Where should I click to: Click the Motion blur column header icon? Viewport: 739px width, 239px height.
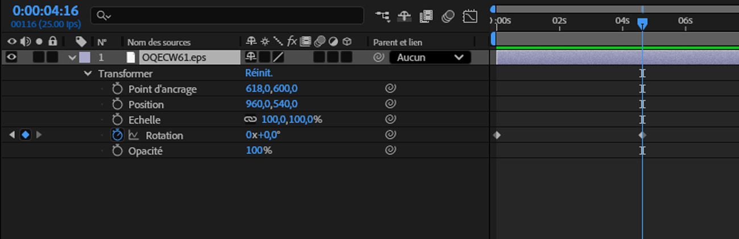click(319, 41)
